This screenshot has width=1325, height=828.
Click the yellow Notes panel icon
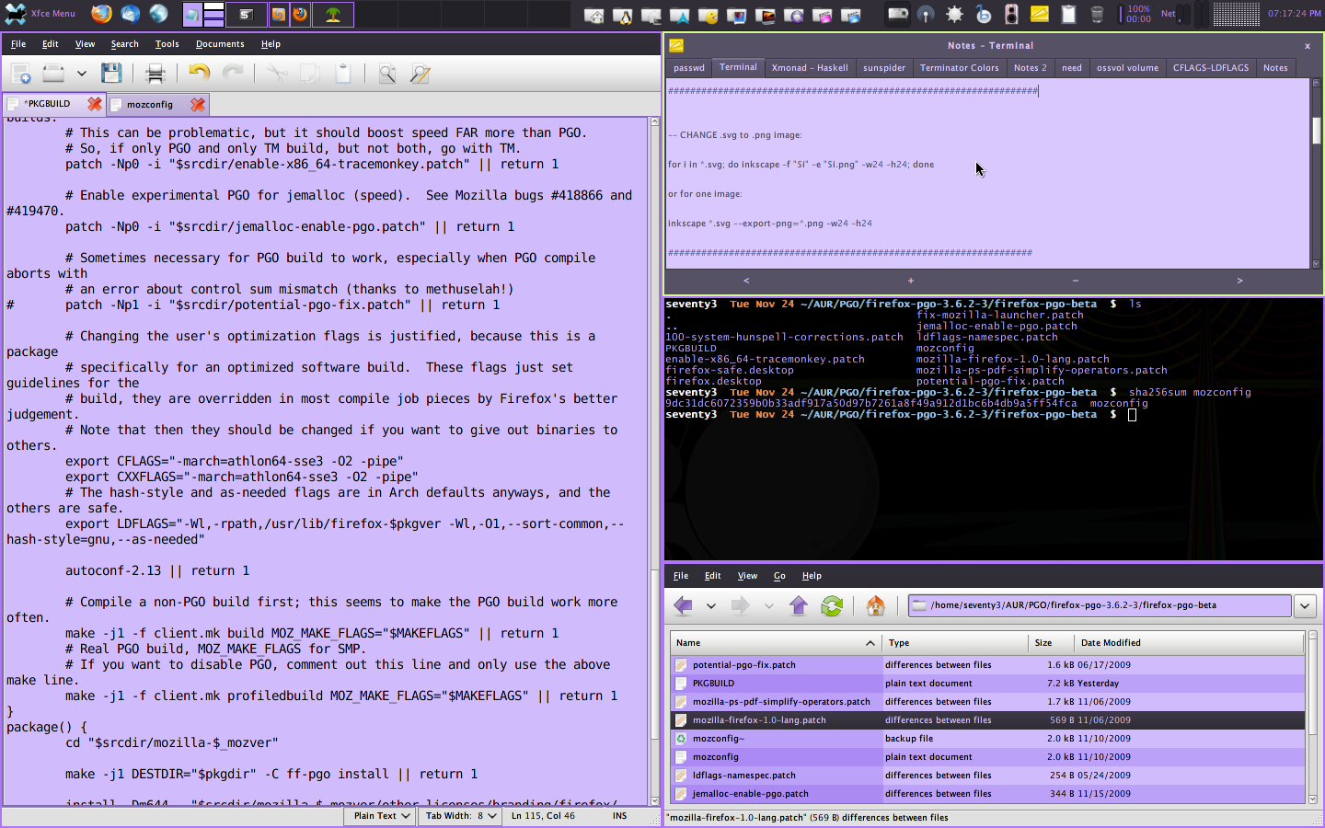(x=1040, y=14)
